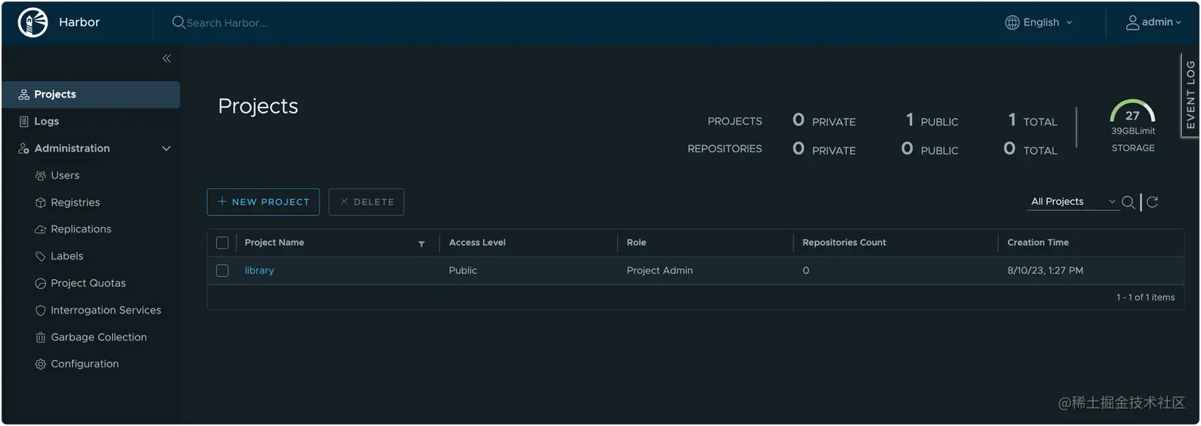Click the Project Quotas gauge icon
The height and width of the screenshot is (426, 1201).
point(41,283)
